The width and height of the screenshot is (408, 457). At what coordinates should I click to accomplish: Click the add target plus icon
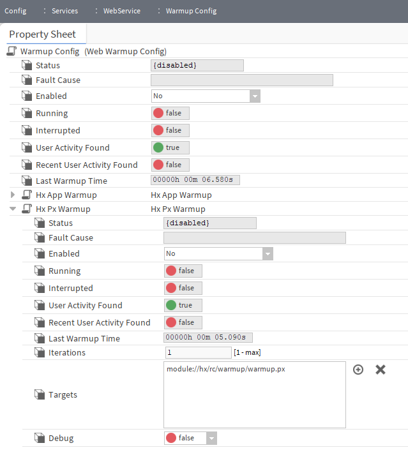click(358, 370)
